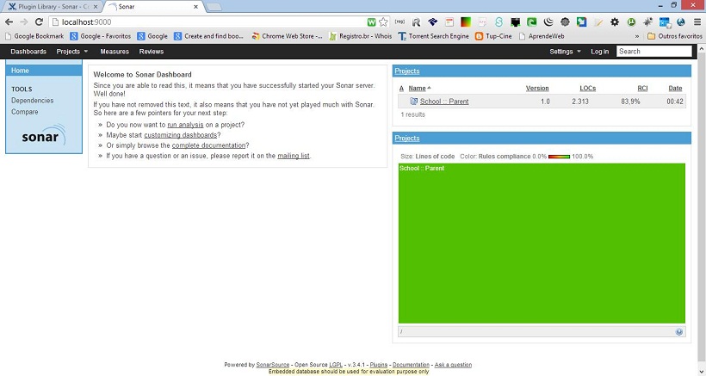Close the Sonar browser tab

point(195,7)
